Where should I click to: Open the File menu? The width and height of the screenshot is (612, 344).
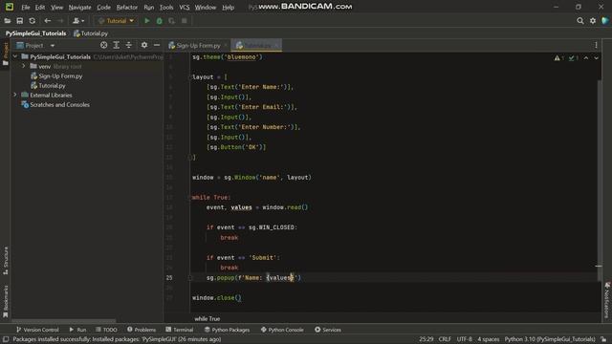click(26, 8)
